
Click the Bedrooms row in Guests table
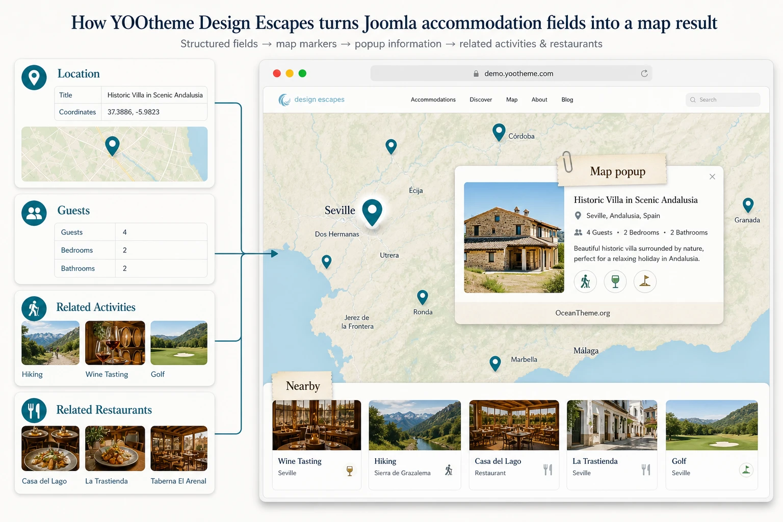pyautogui.click(x=131, y=250)
